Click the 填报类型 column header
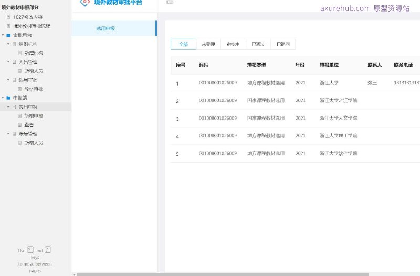Screen dimensions: 420x276 pos(256,65)
